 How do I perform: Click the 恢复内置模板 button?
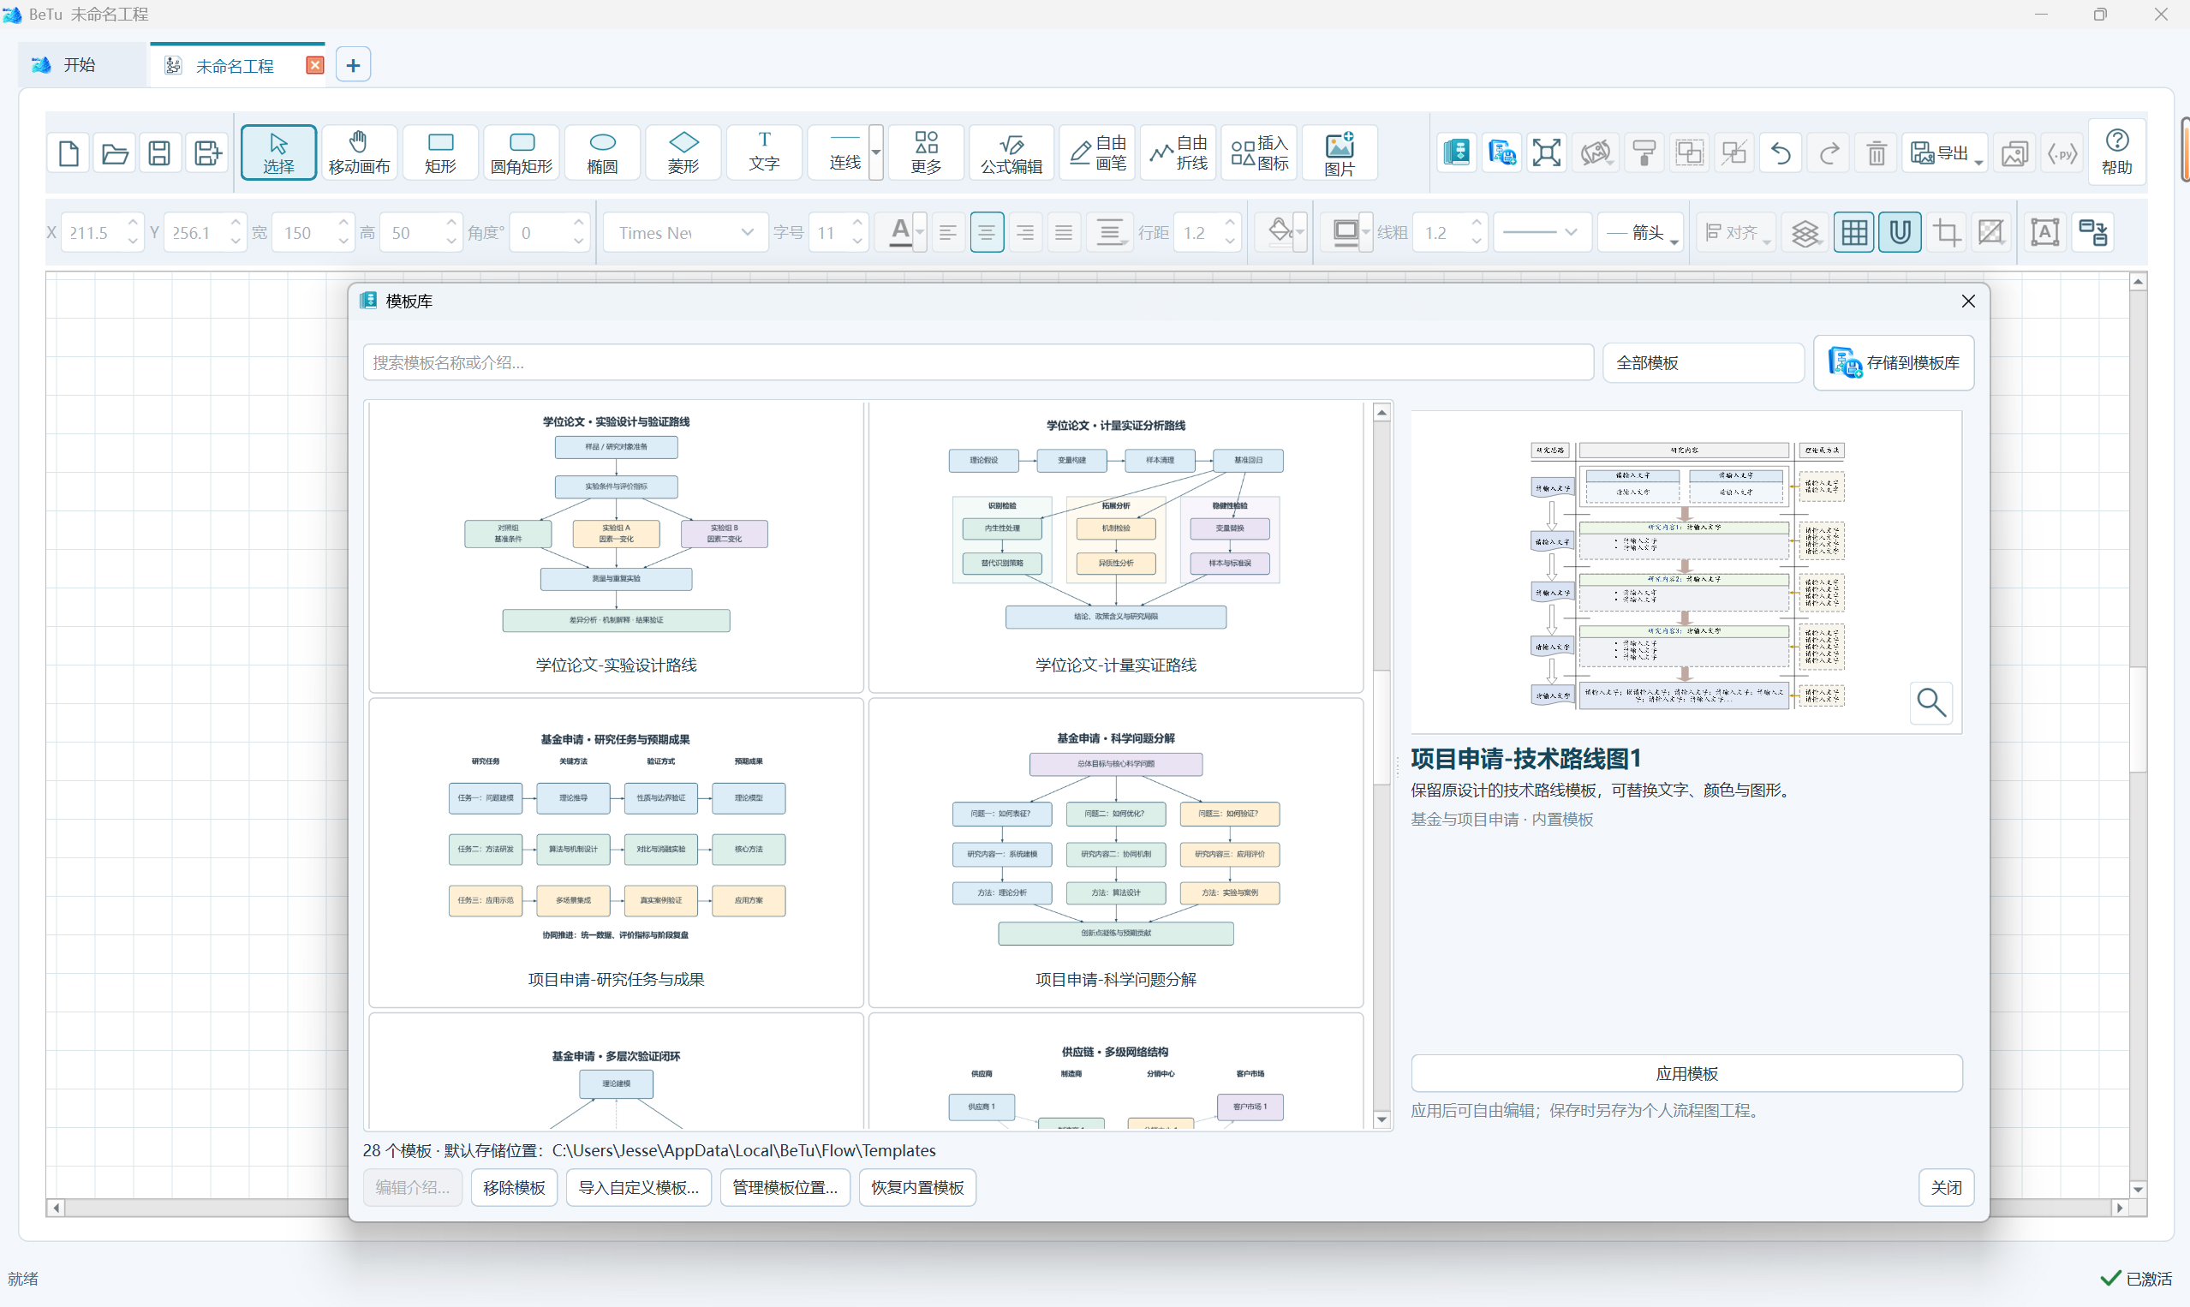click(916, 1187)
